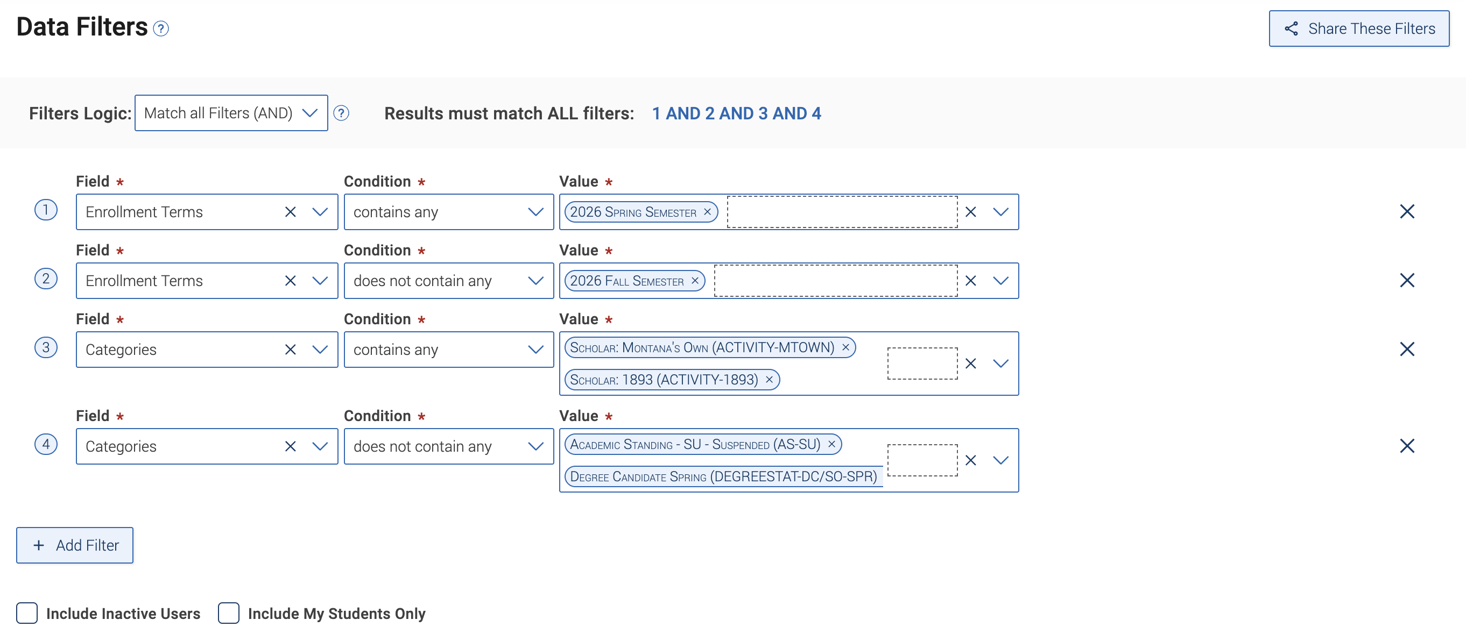The height and width of the screenshot is (641, 1466).
Task: Expand Field dropdown arrow in filter 2
Action: coord(320,281)
